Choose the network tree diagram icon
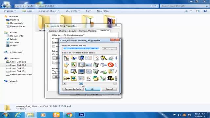Screen dimensions: 210x118 66,58
